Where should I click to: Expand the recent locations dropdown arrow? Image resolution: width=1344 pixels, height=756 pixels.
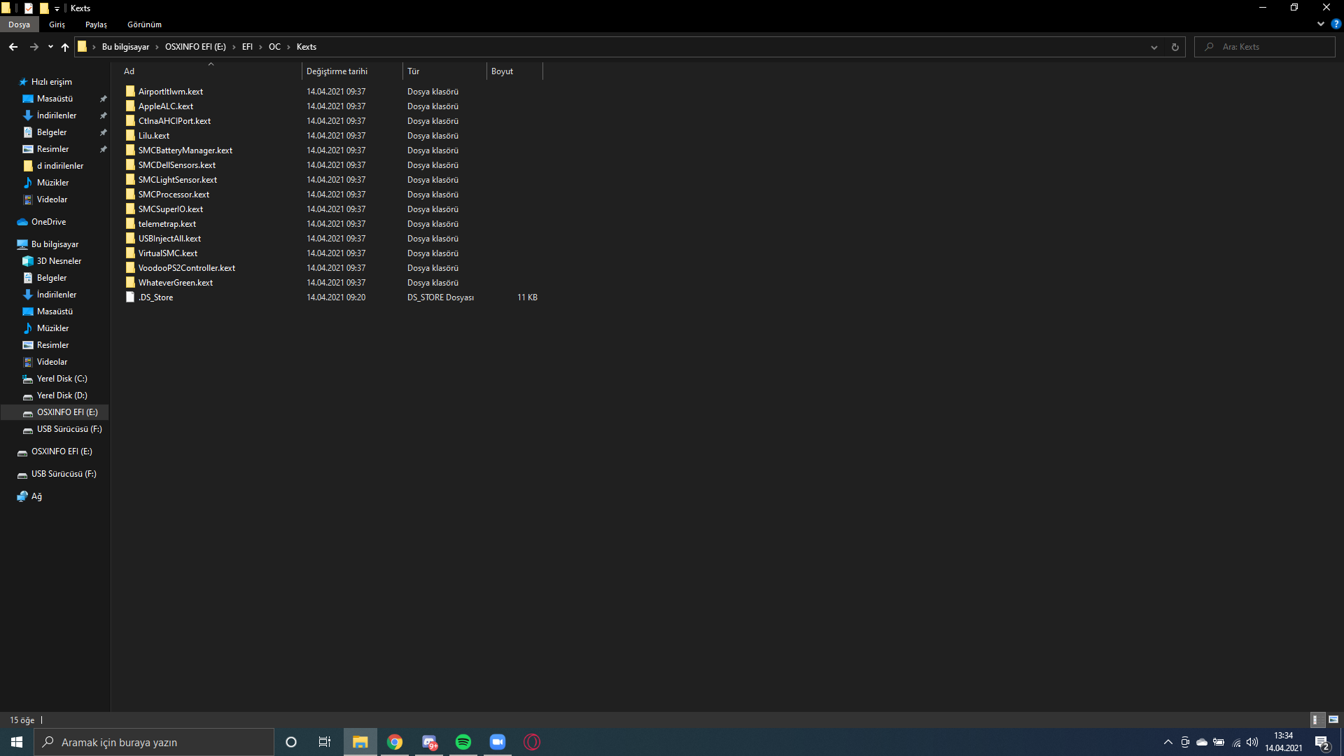click(x=50, y=47)
